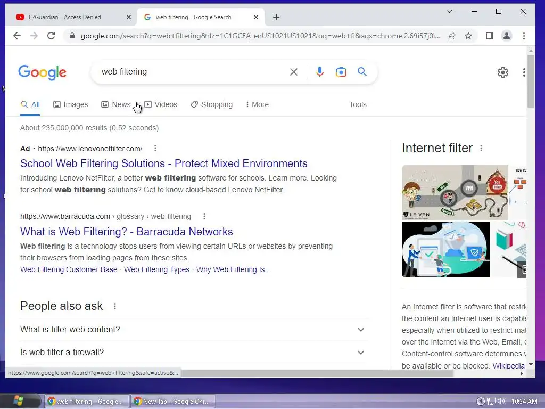This screenshot has height=409, width=545.
Task: Click in the web filtering search field
Action: coord(193,72)
